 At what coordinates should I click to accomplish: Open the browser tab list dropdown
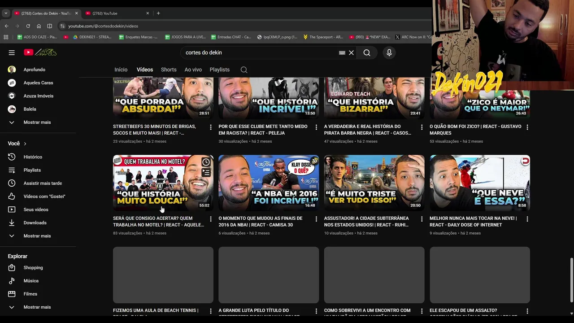tap(6, 13)
